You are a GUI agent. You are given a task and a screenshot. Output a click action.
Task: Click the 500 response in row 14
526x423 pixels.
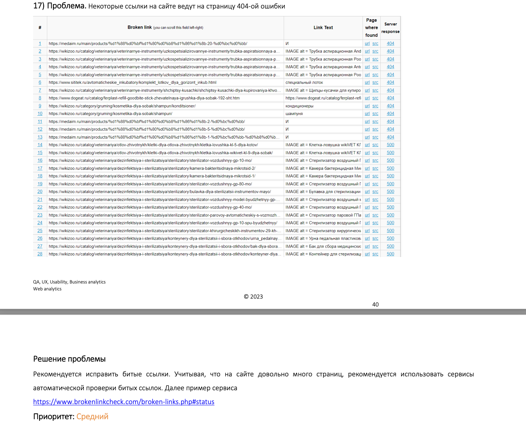click(x=390, y=145)
